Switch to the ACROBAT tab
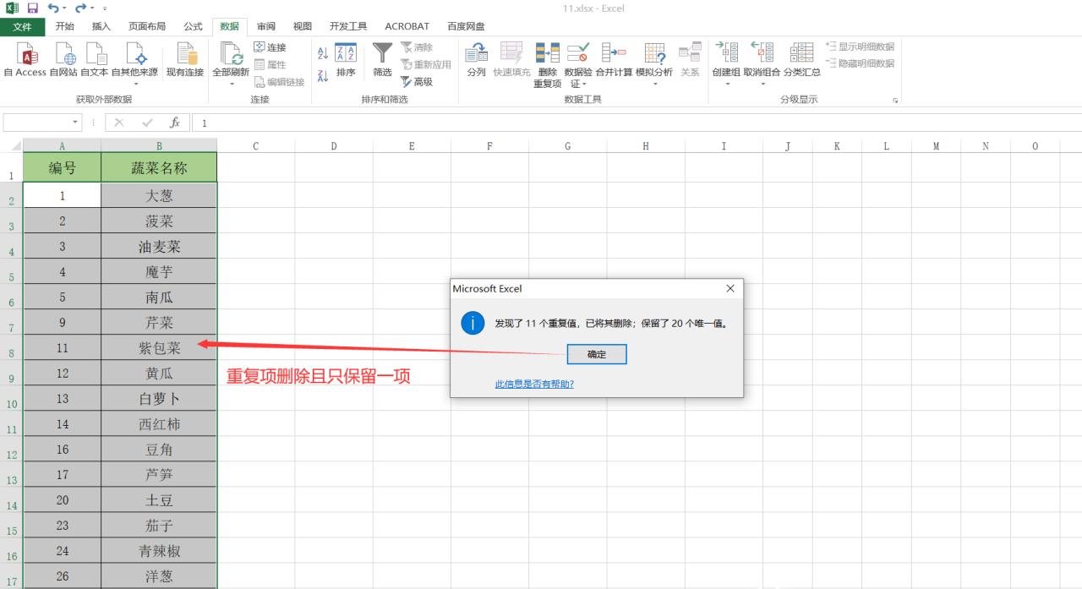This screenshot has height=589, width=1082. pos(407,27)
